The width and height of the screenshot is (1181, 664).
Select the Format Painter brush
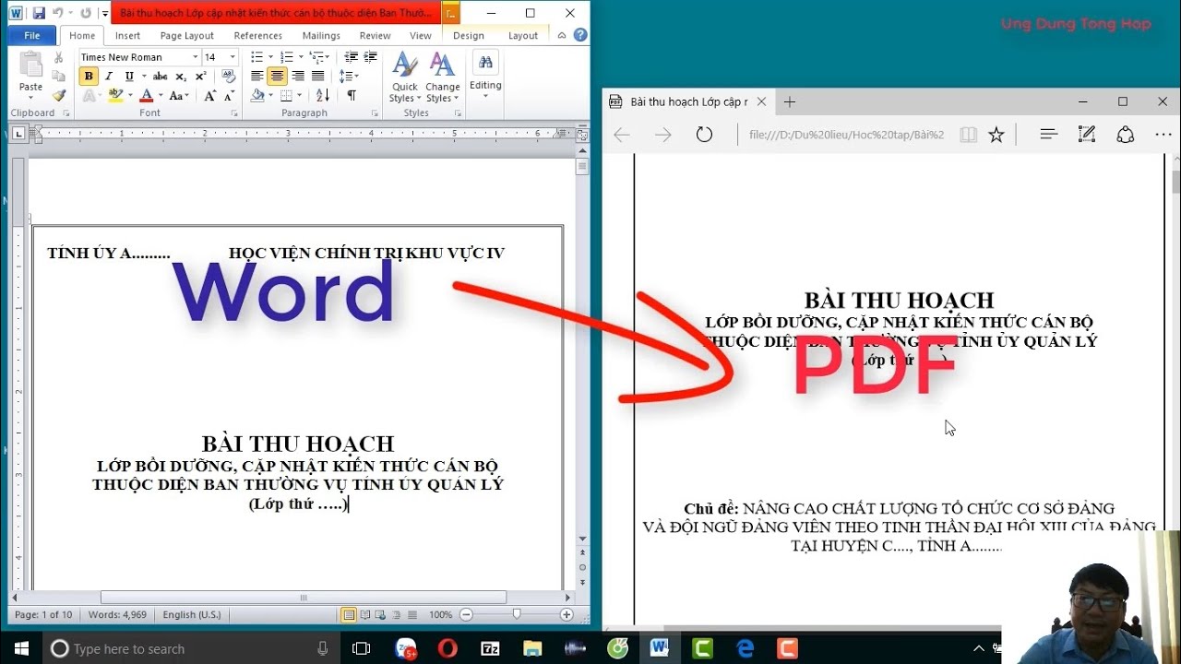(x=59, y=95)
